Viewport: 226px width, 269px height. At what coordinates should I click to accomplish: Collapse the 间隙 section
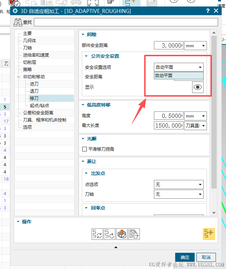coord(83,35)
